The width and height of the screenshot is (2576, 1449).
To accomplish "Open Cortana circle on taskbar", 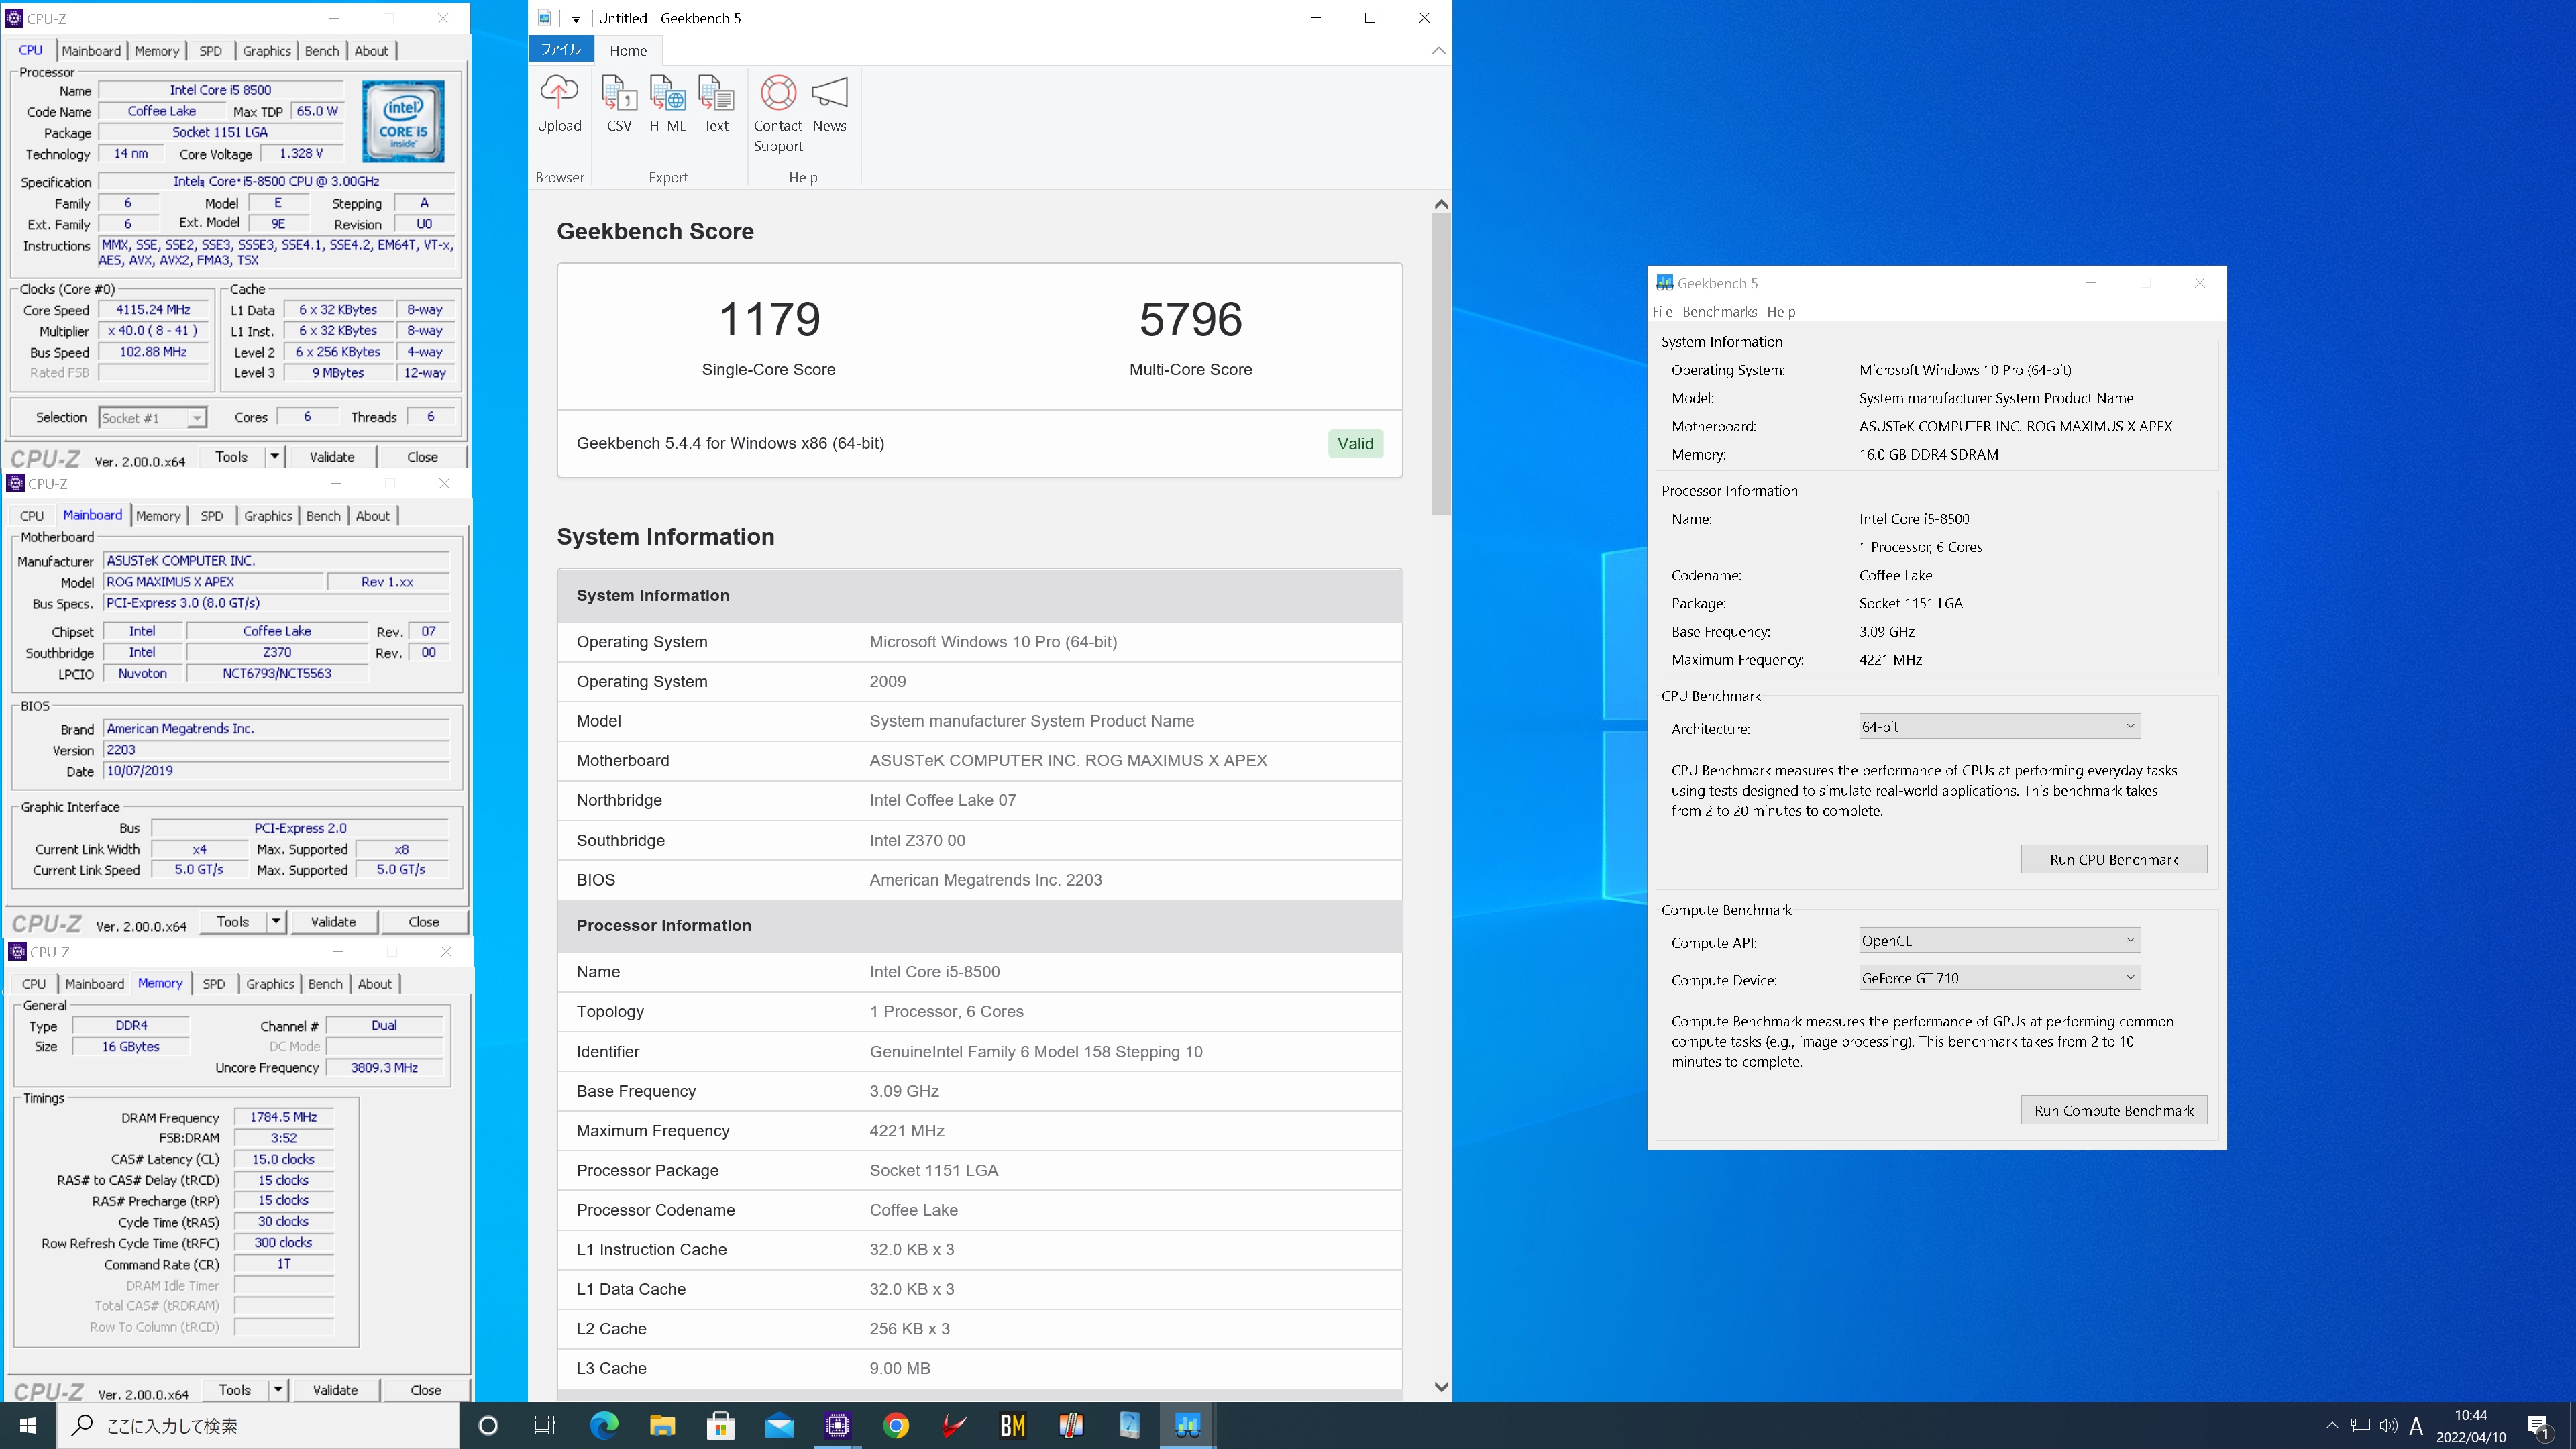I will (x=488, y=1425).
